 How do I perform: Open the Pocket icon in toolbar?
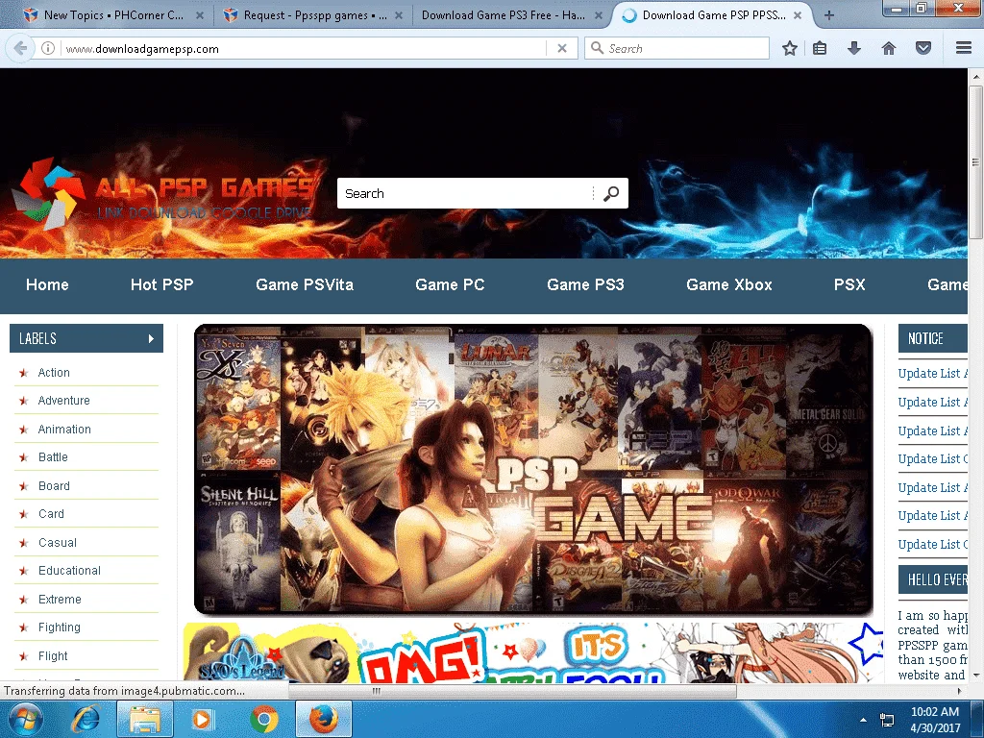click(923, 48)
